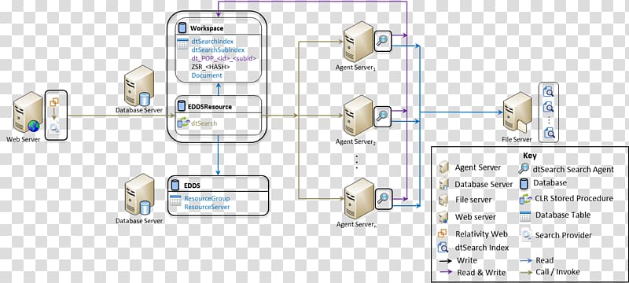
Task: Click the ResourceGroup table label
Action: [x=207, y=198]
